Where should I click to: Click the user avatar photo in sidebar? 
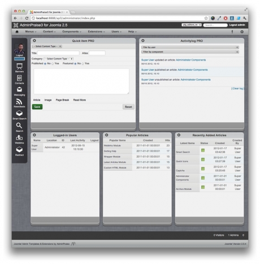19,49
